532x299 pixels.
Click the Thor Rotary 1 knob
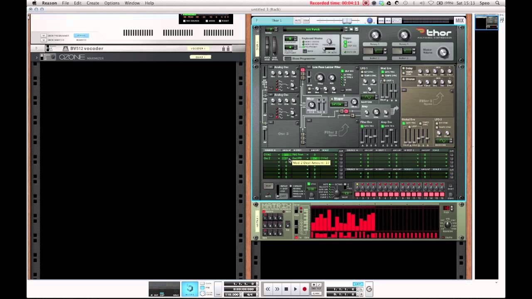pyautogui.click(x=375, y=35)
